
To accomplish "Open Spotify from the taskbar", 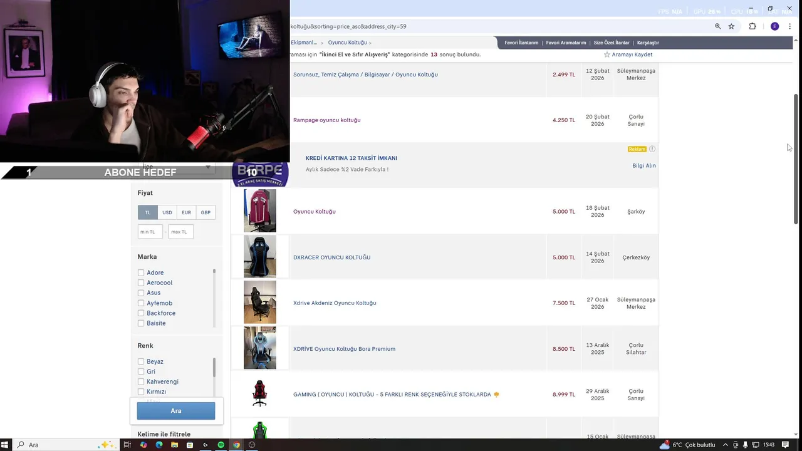I will (x=221, y=445).
